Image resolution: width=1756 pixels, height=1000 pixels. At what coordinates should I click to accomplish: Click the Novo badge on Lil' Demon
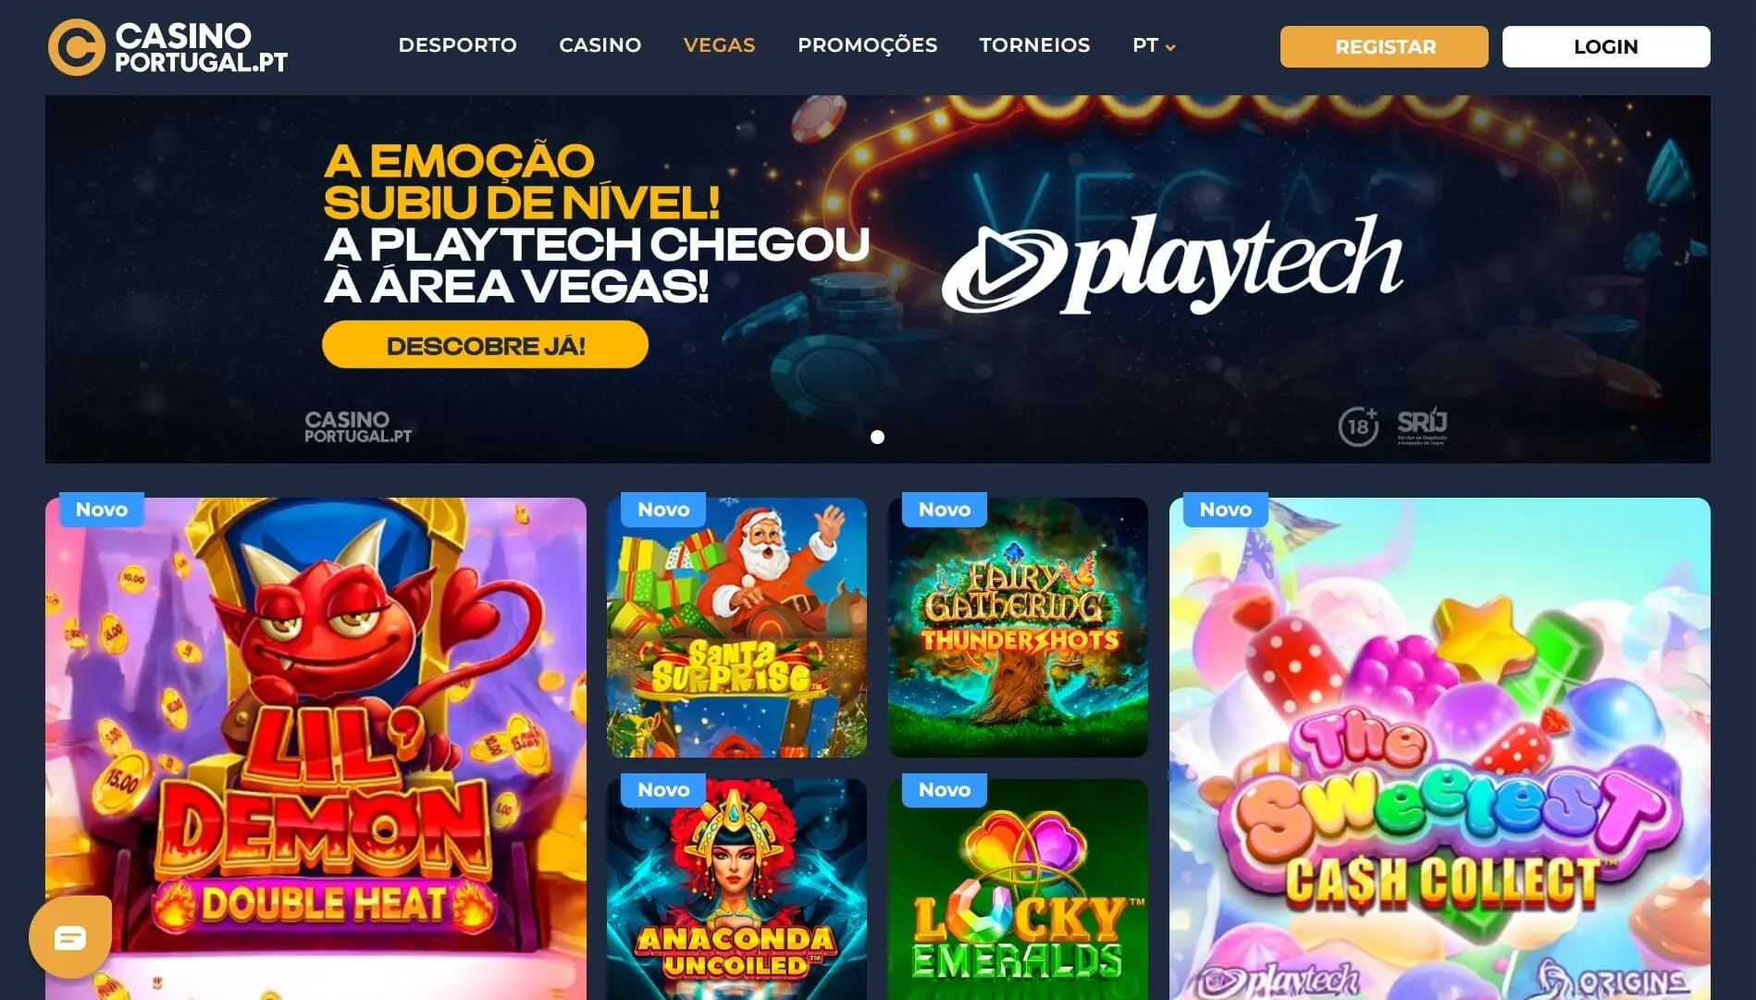click(x=102, y=510)
